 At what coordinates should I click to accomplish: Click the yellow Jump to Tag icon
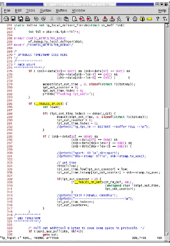(x=149, y=19)
